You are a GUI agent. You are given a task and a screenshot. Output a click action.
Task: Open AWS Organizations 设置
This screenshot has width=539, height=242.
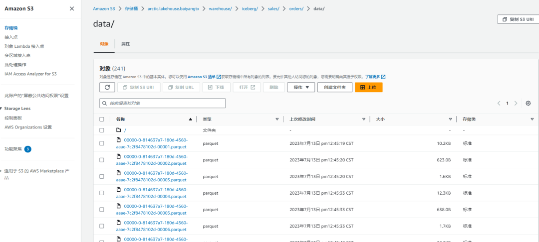click(28, 127)
